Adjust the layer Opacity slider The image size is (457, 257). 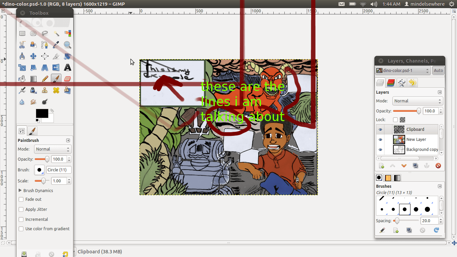tap(407, 111)
